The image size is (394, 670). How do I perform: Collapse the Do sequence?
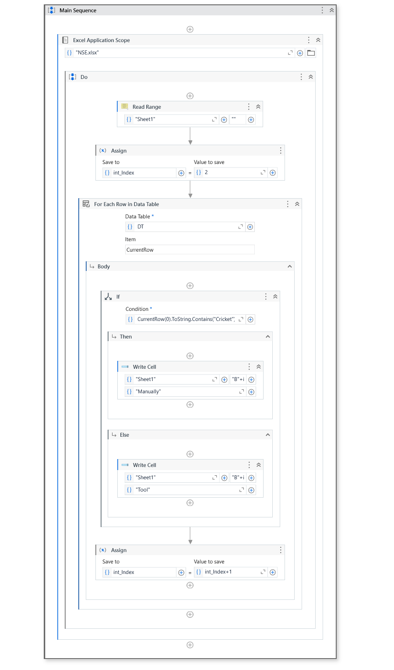(x=311, y=77)
